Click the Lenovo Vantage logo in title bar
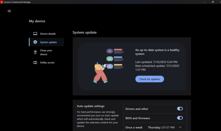This screenshot has height=131, width=221. pyautogui.click(x=2, y=2)
